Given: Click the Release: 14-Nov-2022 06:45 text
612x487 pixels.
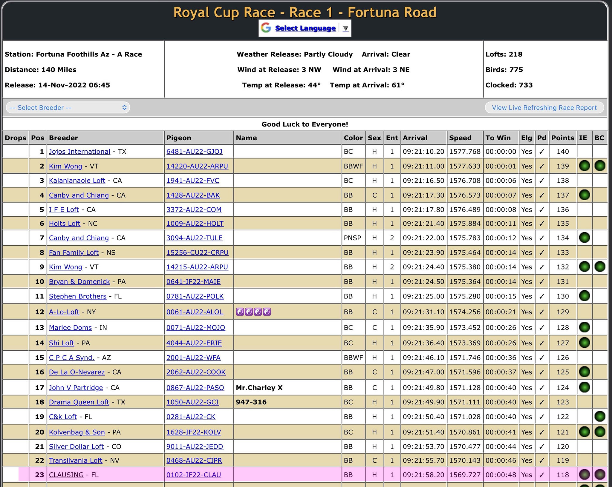Looking at the screenshot, I should [x=57, y=85].
